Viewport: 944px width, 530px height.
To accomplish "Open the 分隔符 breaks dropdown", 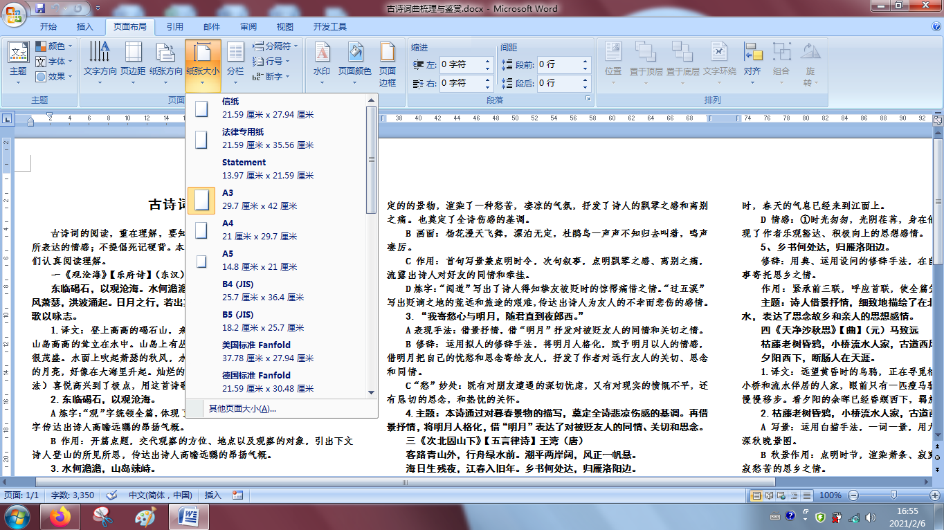I will [276, 46].
